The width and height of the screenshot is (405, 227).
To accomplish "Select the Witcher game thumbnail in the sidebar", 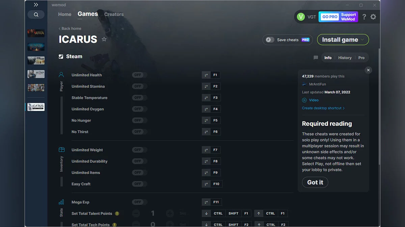I will point(36,74).
